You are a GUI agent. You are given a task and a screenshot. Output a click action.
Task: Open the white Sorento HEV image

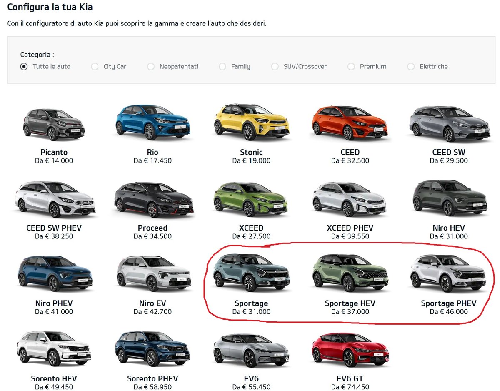coord(54,349)
